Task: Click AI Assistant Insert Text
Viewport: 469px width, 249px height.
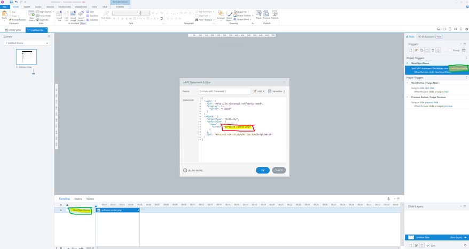Action: point(59,15)
